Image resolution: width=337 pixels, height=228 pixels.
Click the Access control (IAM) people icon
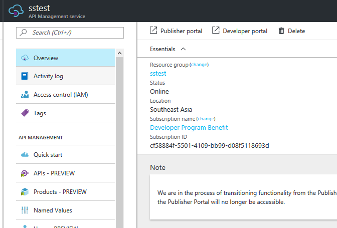coord(24,95)
